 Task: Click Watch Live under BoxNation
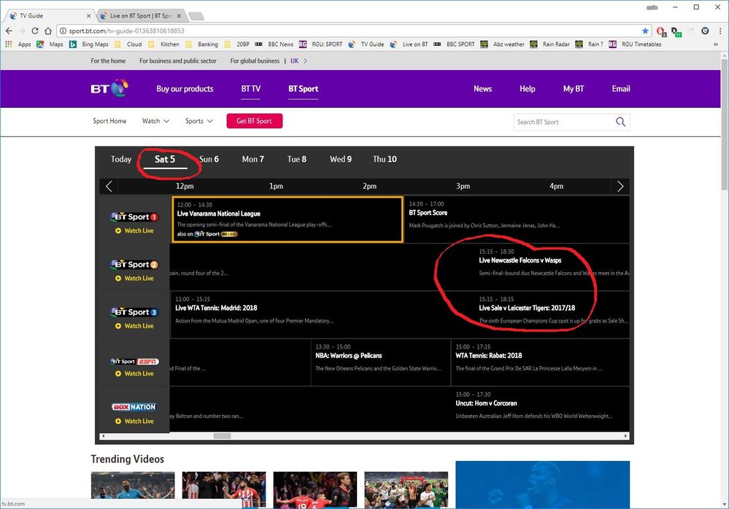(x=134, y=421)
